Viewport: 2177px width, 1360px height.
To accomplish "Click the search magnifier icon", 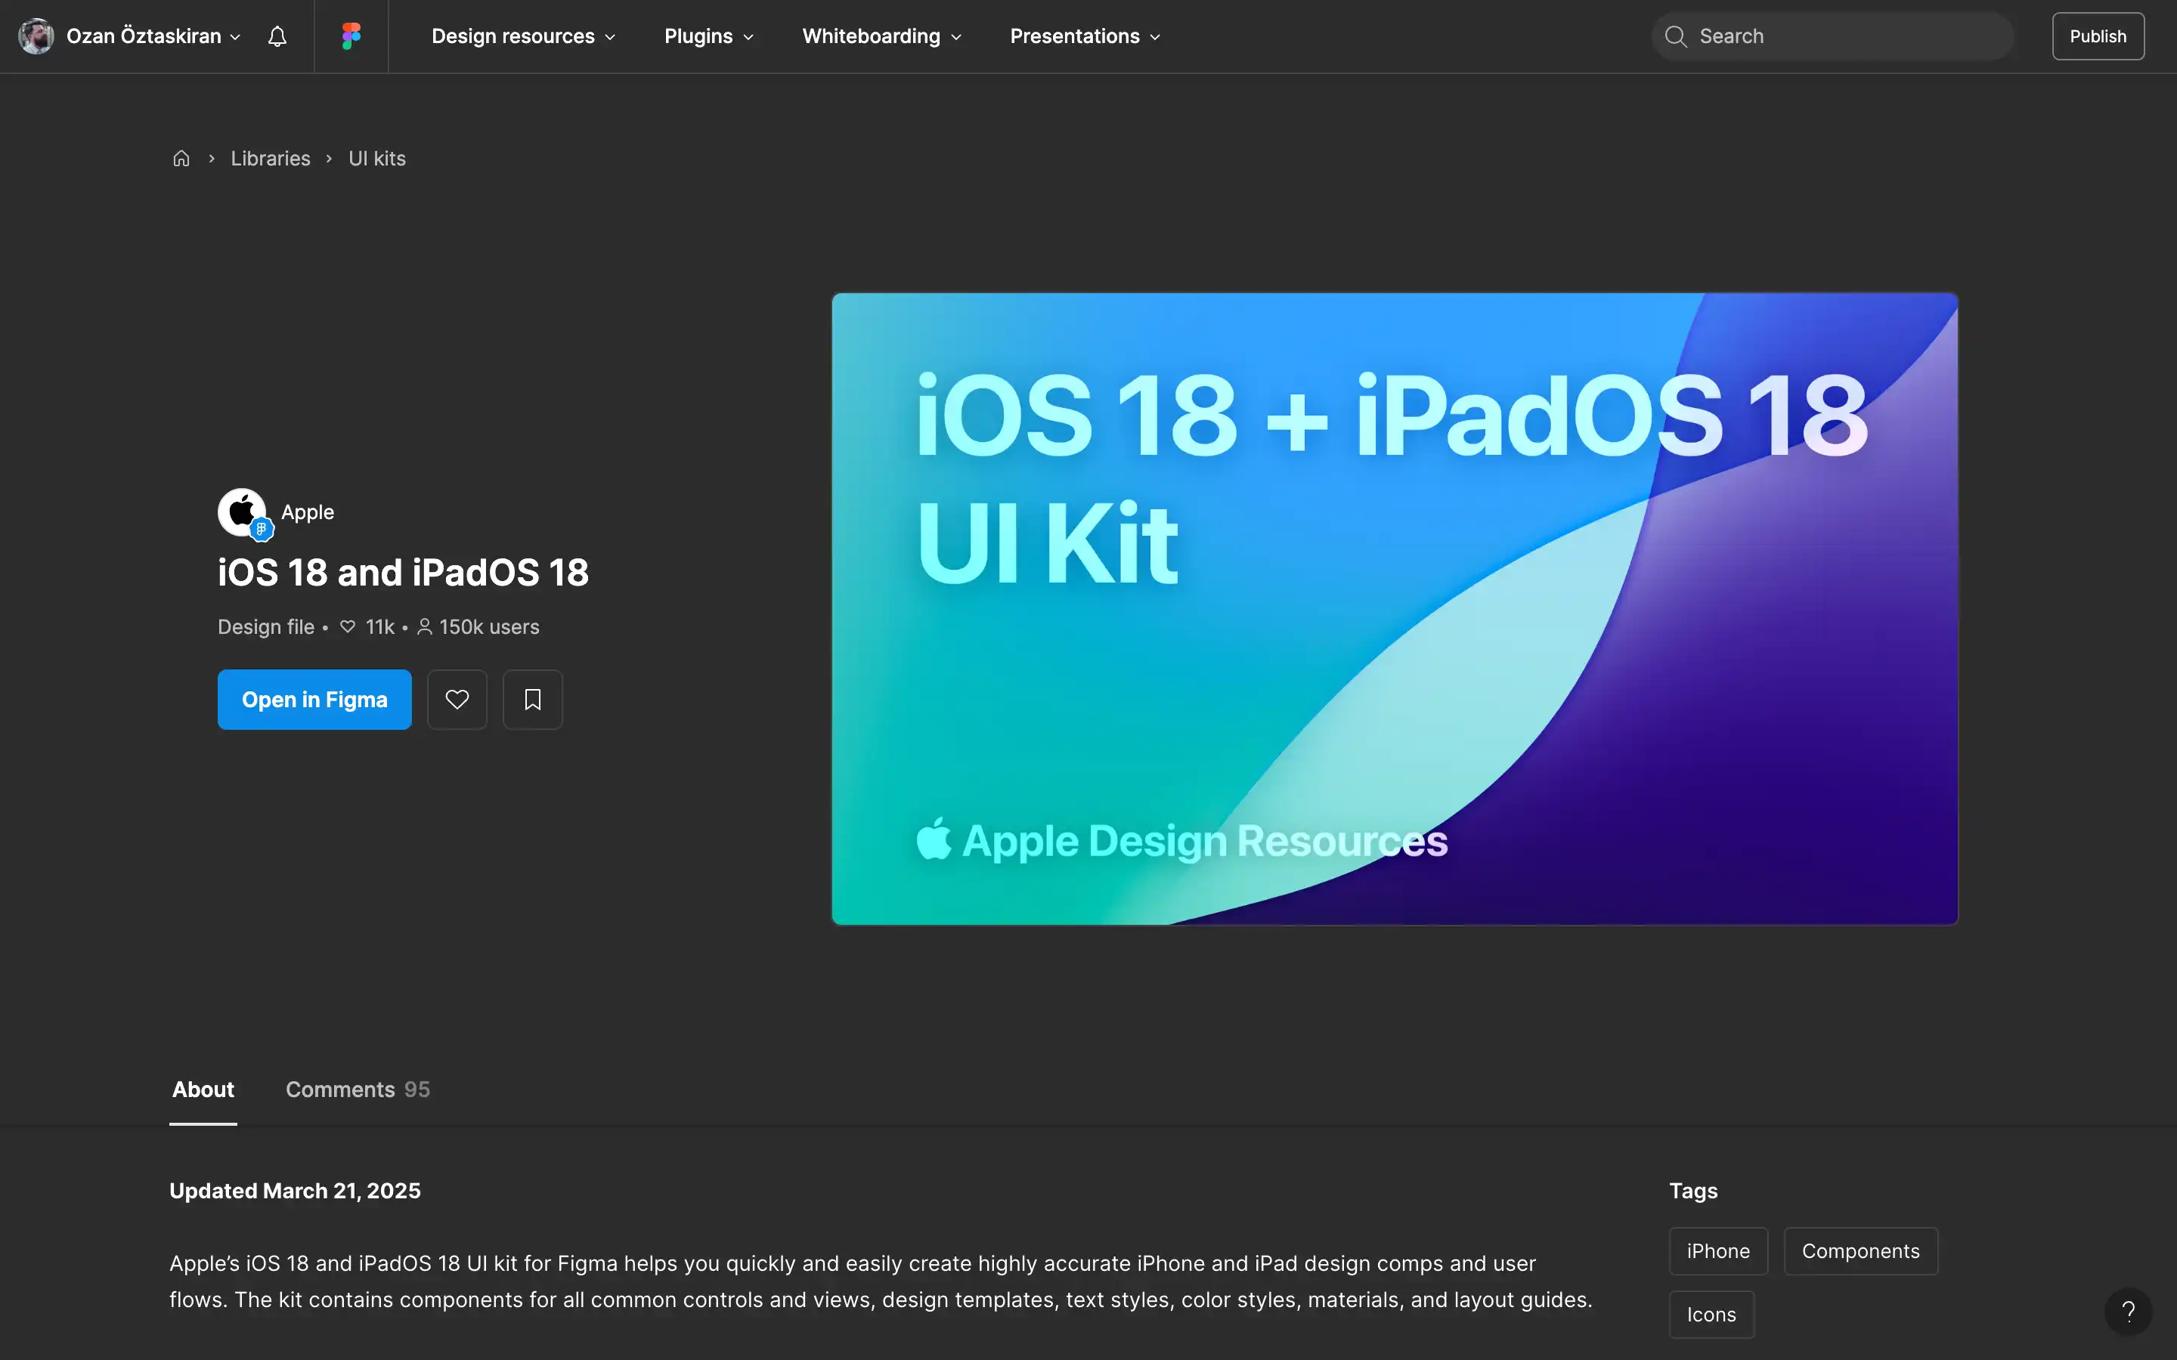I will tap(1675, 36).
